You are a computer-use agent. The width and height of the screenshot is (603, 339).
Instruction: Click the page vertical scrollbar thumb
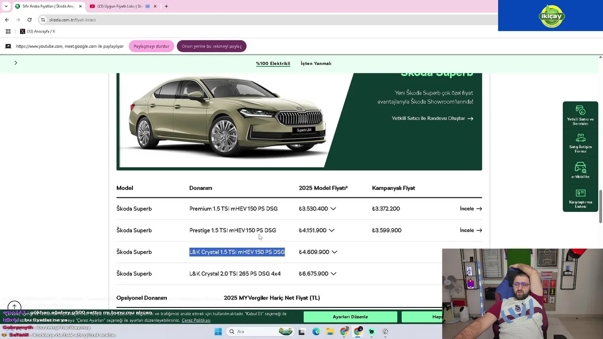click(601, 207)
